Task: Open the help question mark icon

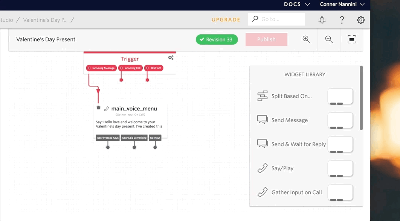Action: pos(342,20)
